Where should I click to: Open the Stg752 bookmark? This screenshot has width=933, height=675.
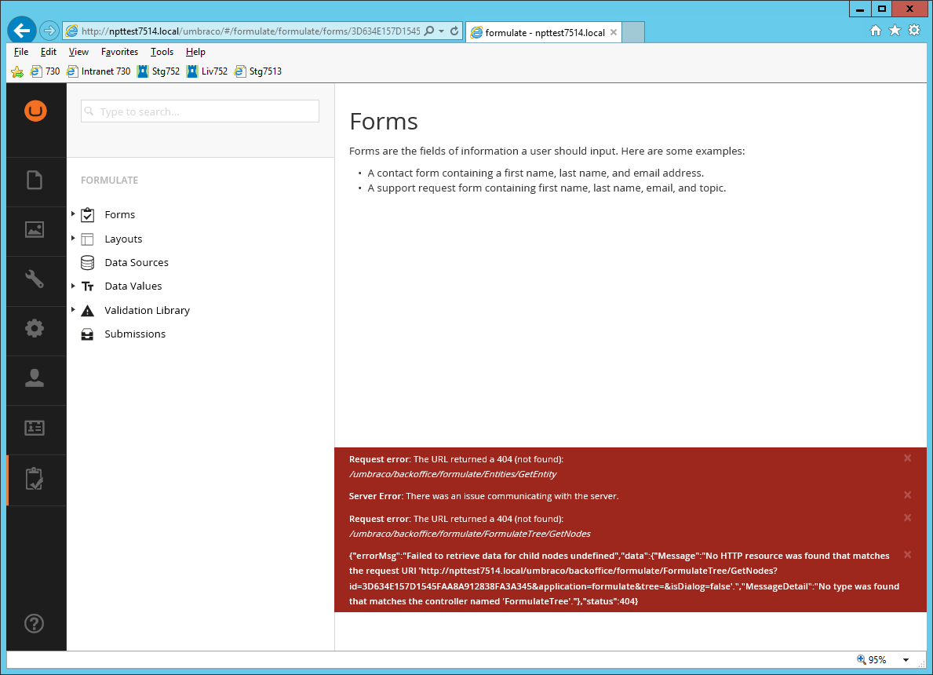click(159, 71)
